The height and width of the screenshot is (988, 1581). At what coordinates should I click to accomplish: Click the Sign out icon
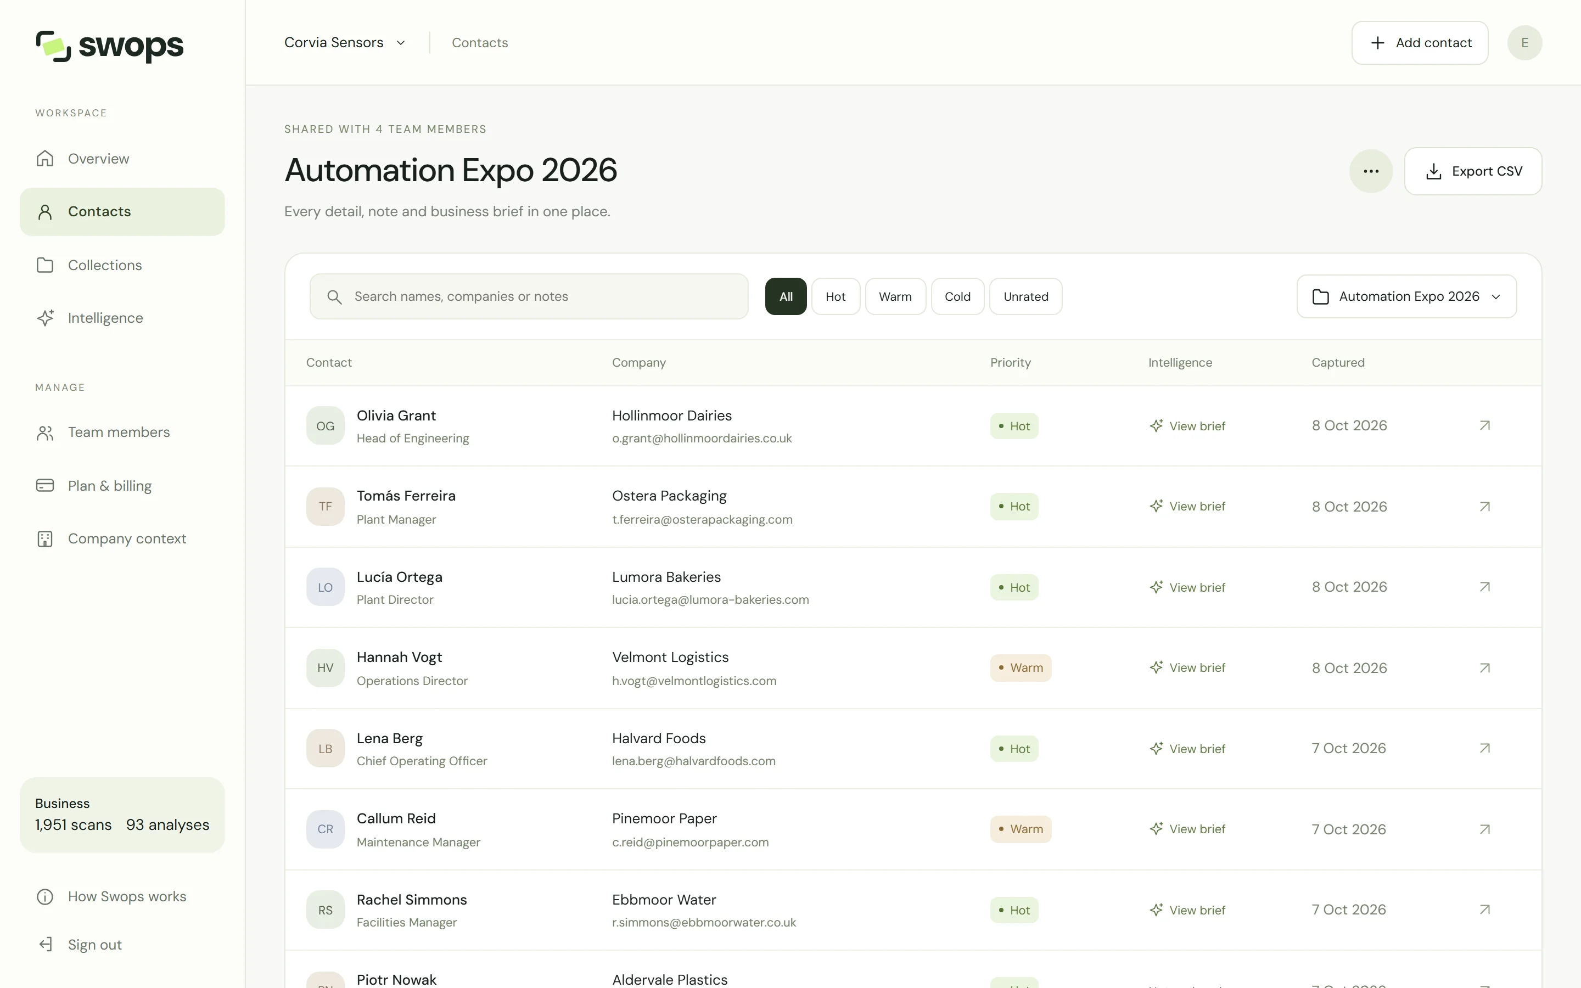[x=45, y=944]
